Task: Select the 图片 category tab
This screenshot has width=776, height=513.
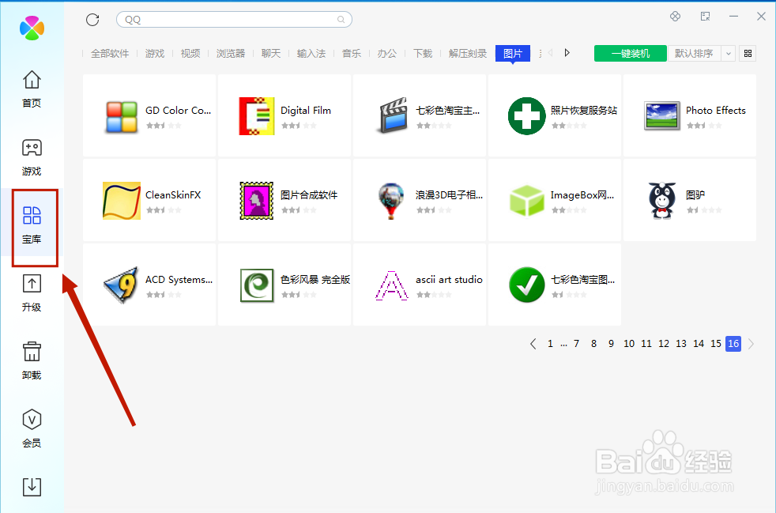Action: coord(513,54)
